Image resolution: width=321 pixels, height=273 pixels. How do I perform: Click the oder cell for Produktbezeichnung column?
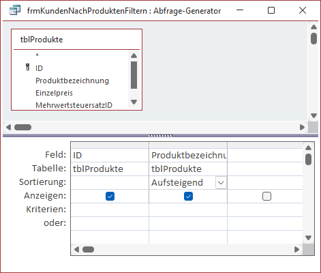coord(188,223)
